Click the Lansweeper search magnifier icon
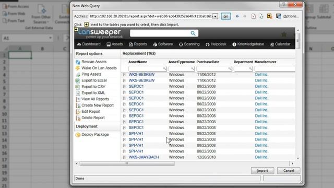 (x=193, y=33)
